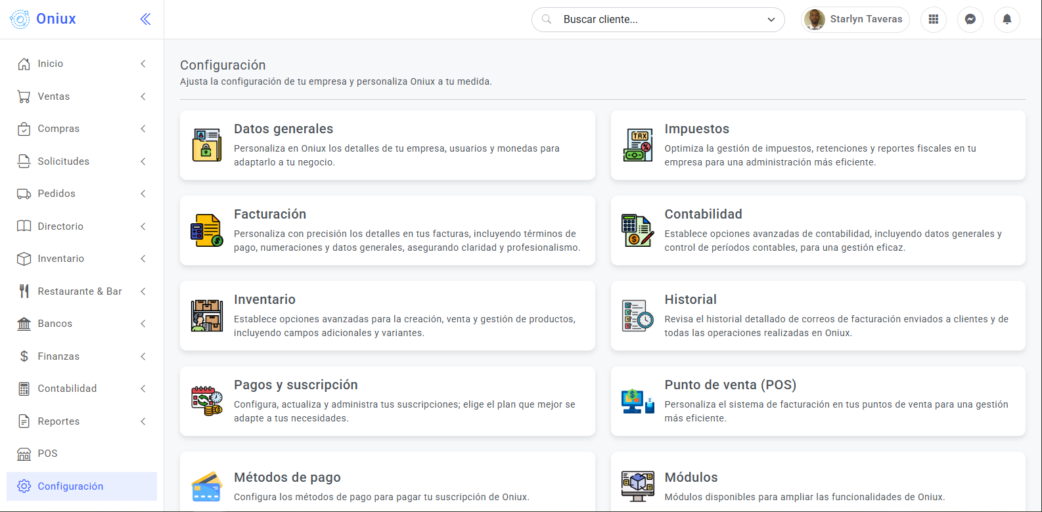Collapse sidebar with double-chevron icon
1042x512 pixels.
(x=145, y=19)
